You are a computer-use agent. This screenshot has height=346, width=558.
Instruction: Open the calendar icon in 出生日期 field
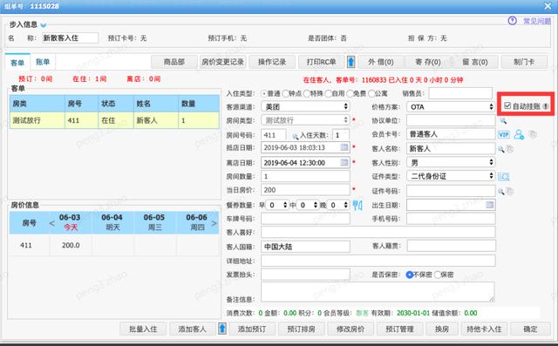490,205
